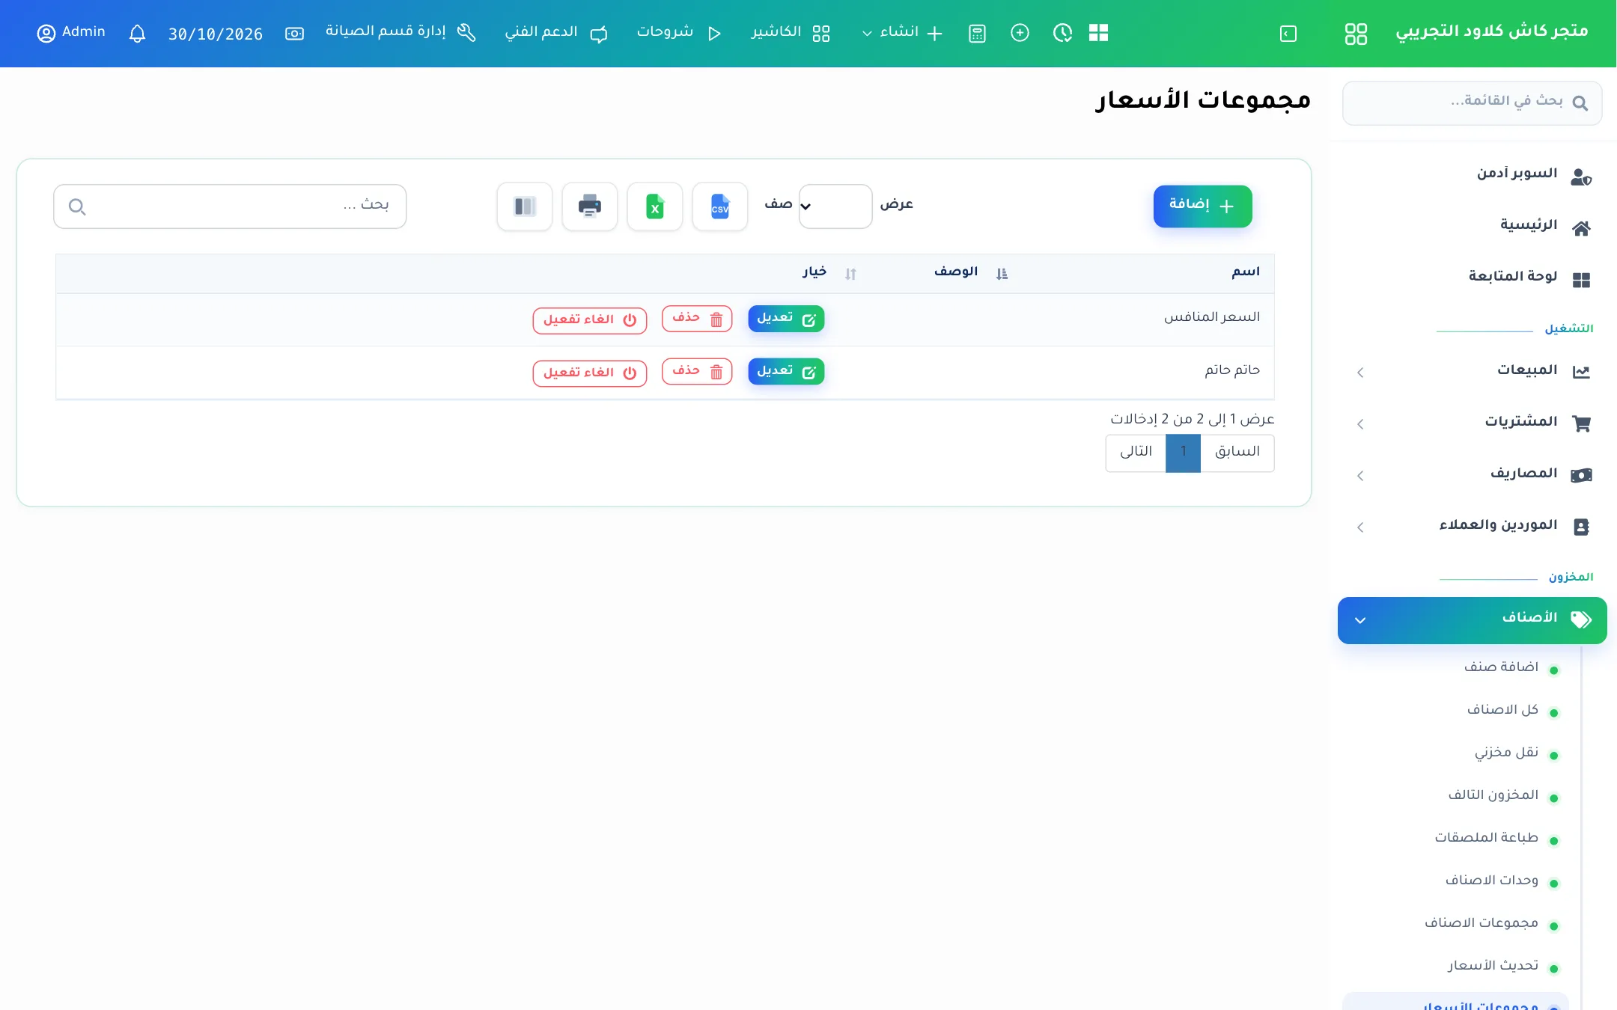Open نقل مخزني in sidebar

[x=1506, y=753]
